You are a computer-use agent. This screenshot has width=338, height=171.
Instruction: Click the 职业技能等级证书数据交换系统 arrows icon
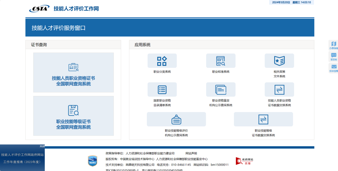point(263,119)
